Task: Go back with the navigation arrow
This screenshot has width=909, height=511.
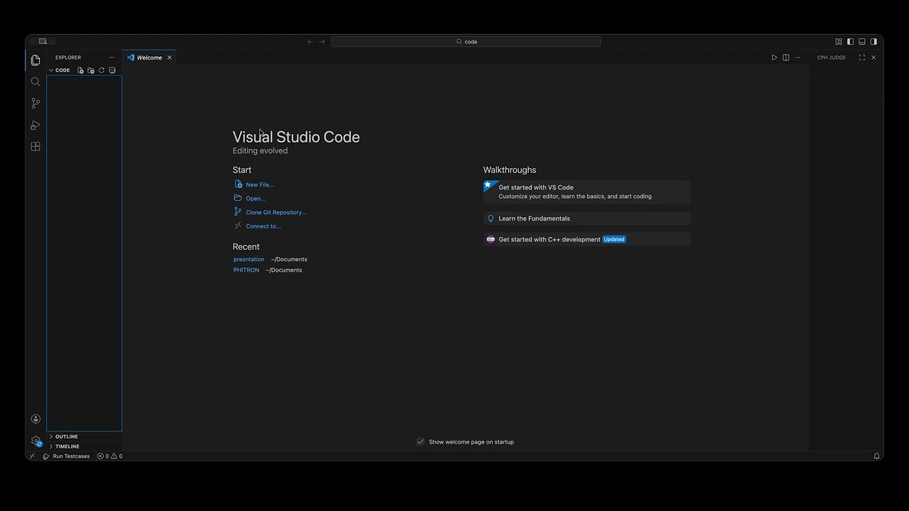Action: click(x=310, y=42)
